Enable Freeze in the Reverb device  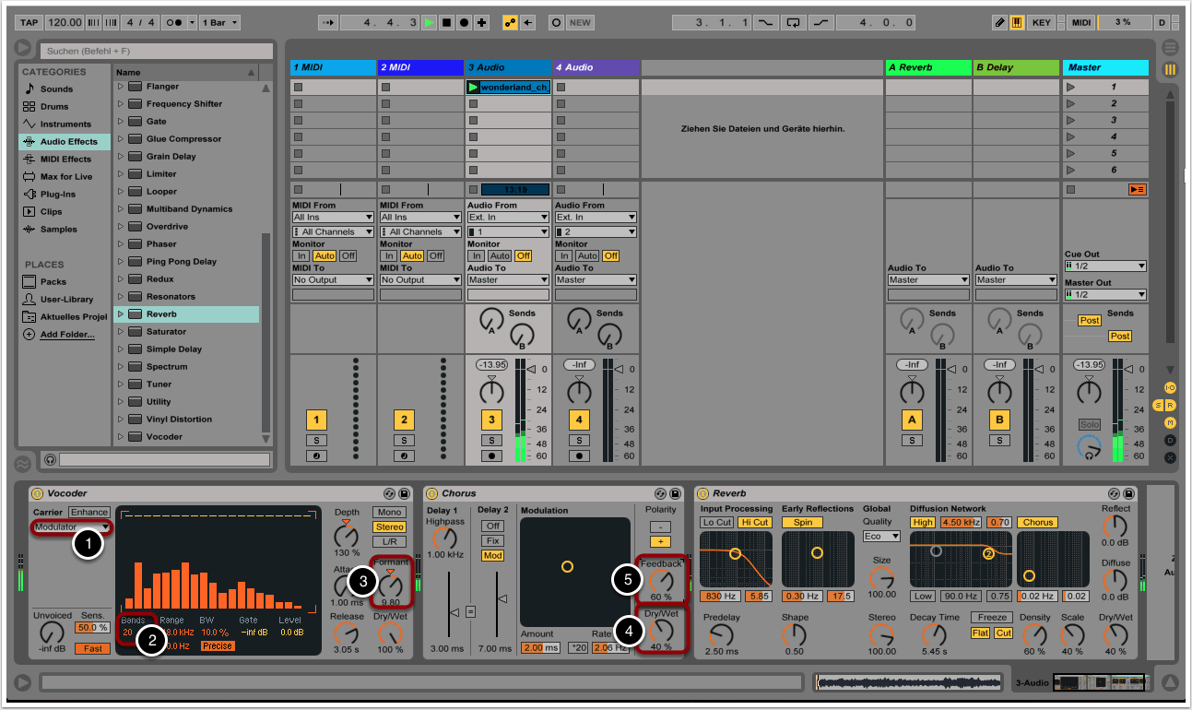tap(992, 618)
